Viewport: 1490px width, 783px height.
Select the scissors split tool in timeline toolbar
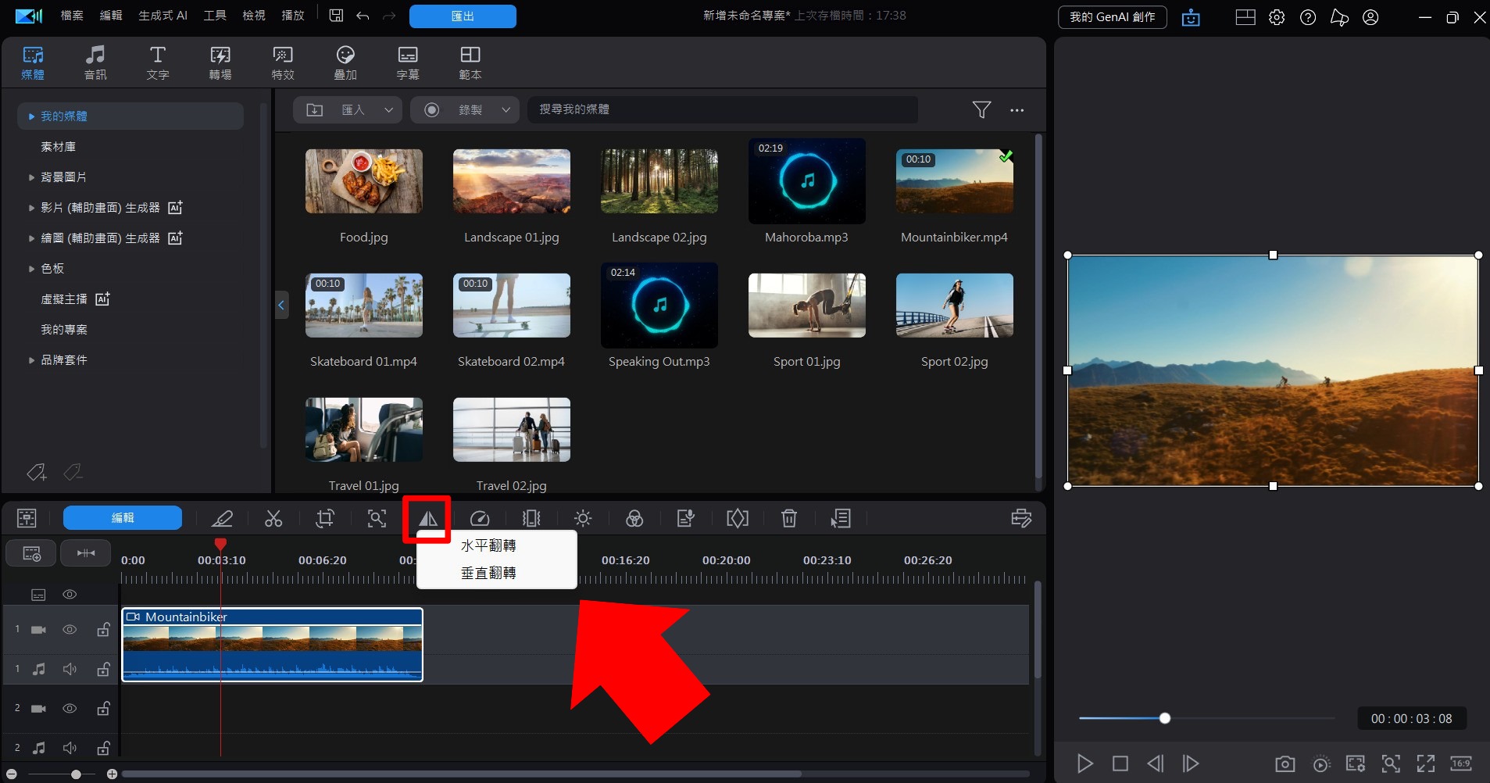click(273, 518)
